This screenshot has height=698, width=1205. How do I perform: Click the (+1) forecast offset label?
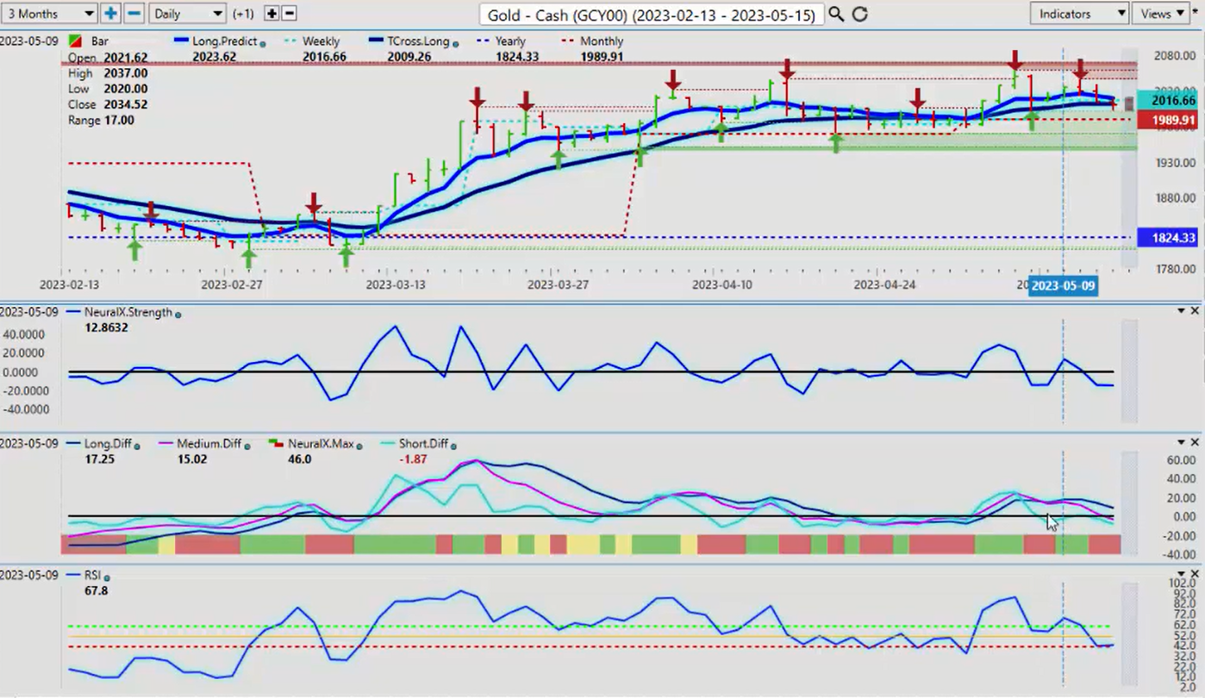[243, 14]
